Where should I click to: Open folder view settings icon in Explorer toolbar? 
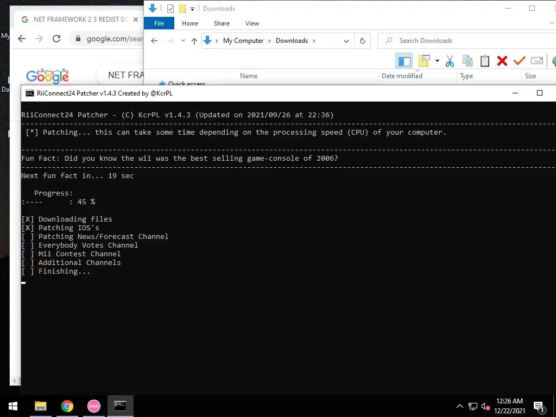424,61
